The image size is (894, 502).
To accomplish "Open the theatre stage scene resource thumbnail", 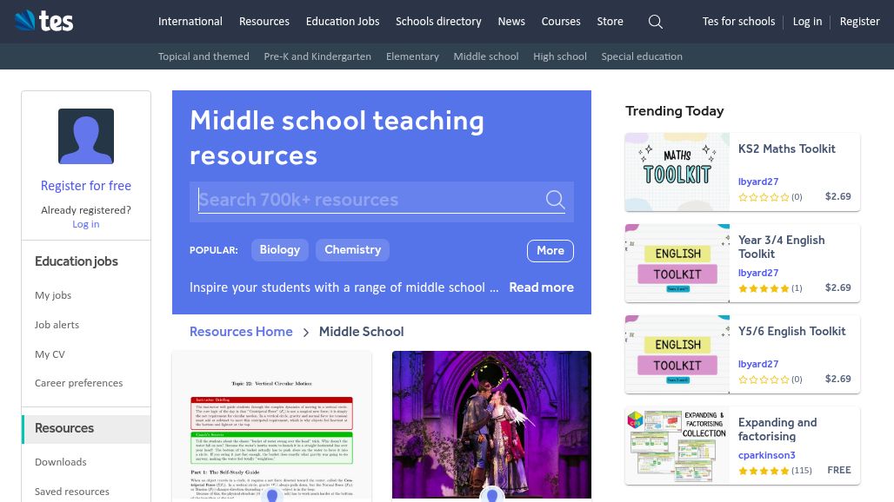I will pos(491,426).
